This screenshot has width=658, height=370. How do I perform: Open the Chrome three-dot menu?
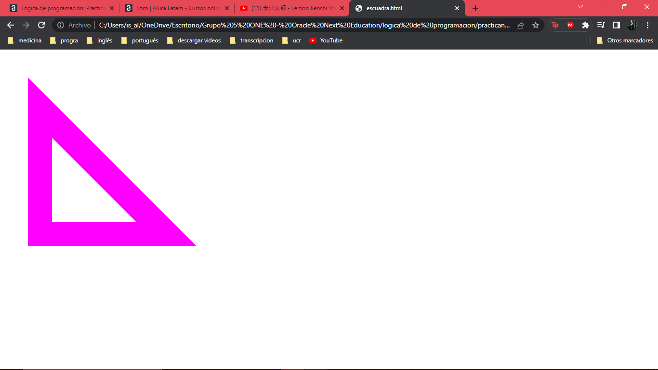pos(647,25)
